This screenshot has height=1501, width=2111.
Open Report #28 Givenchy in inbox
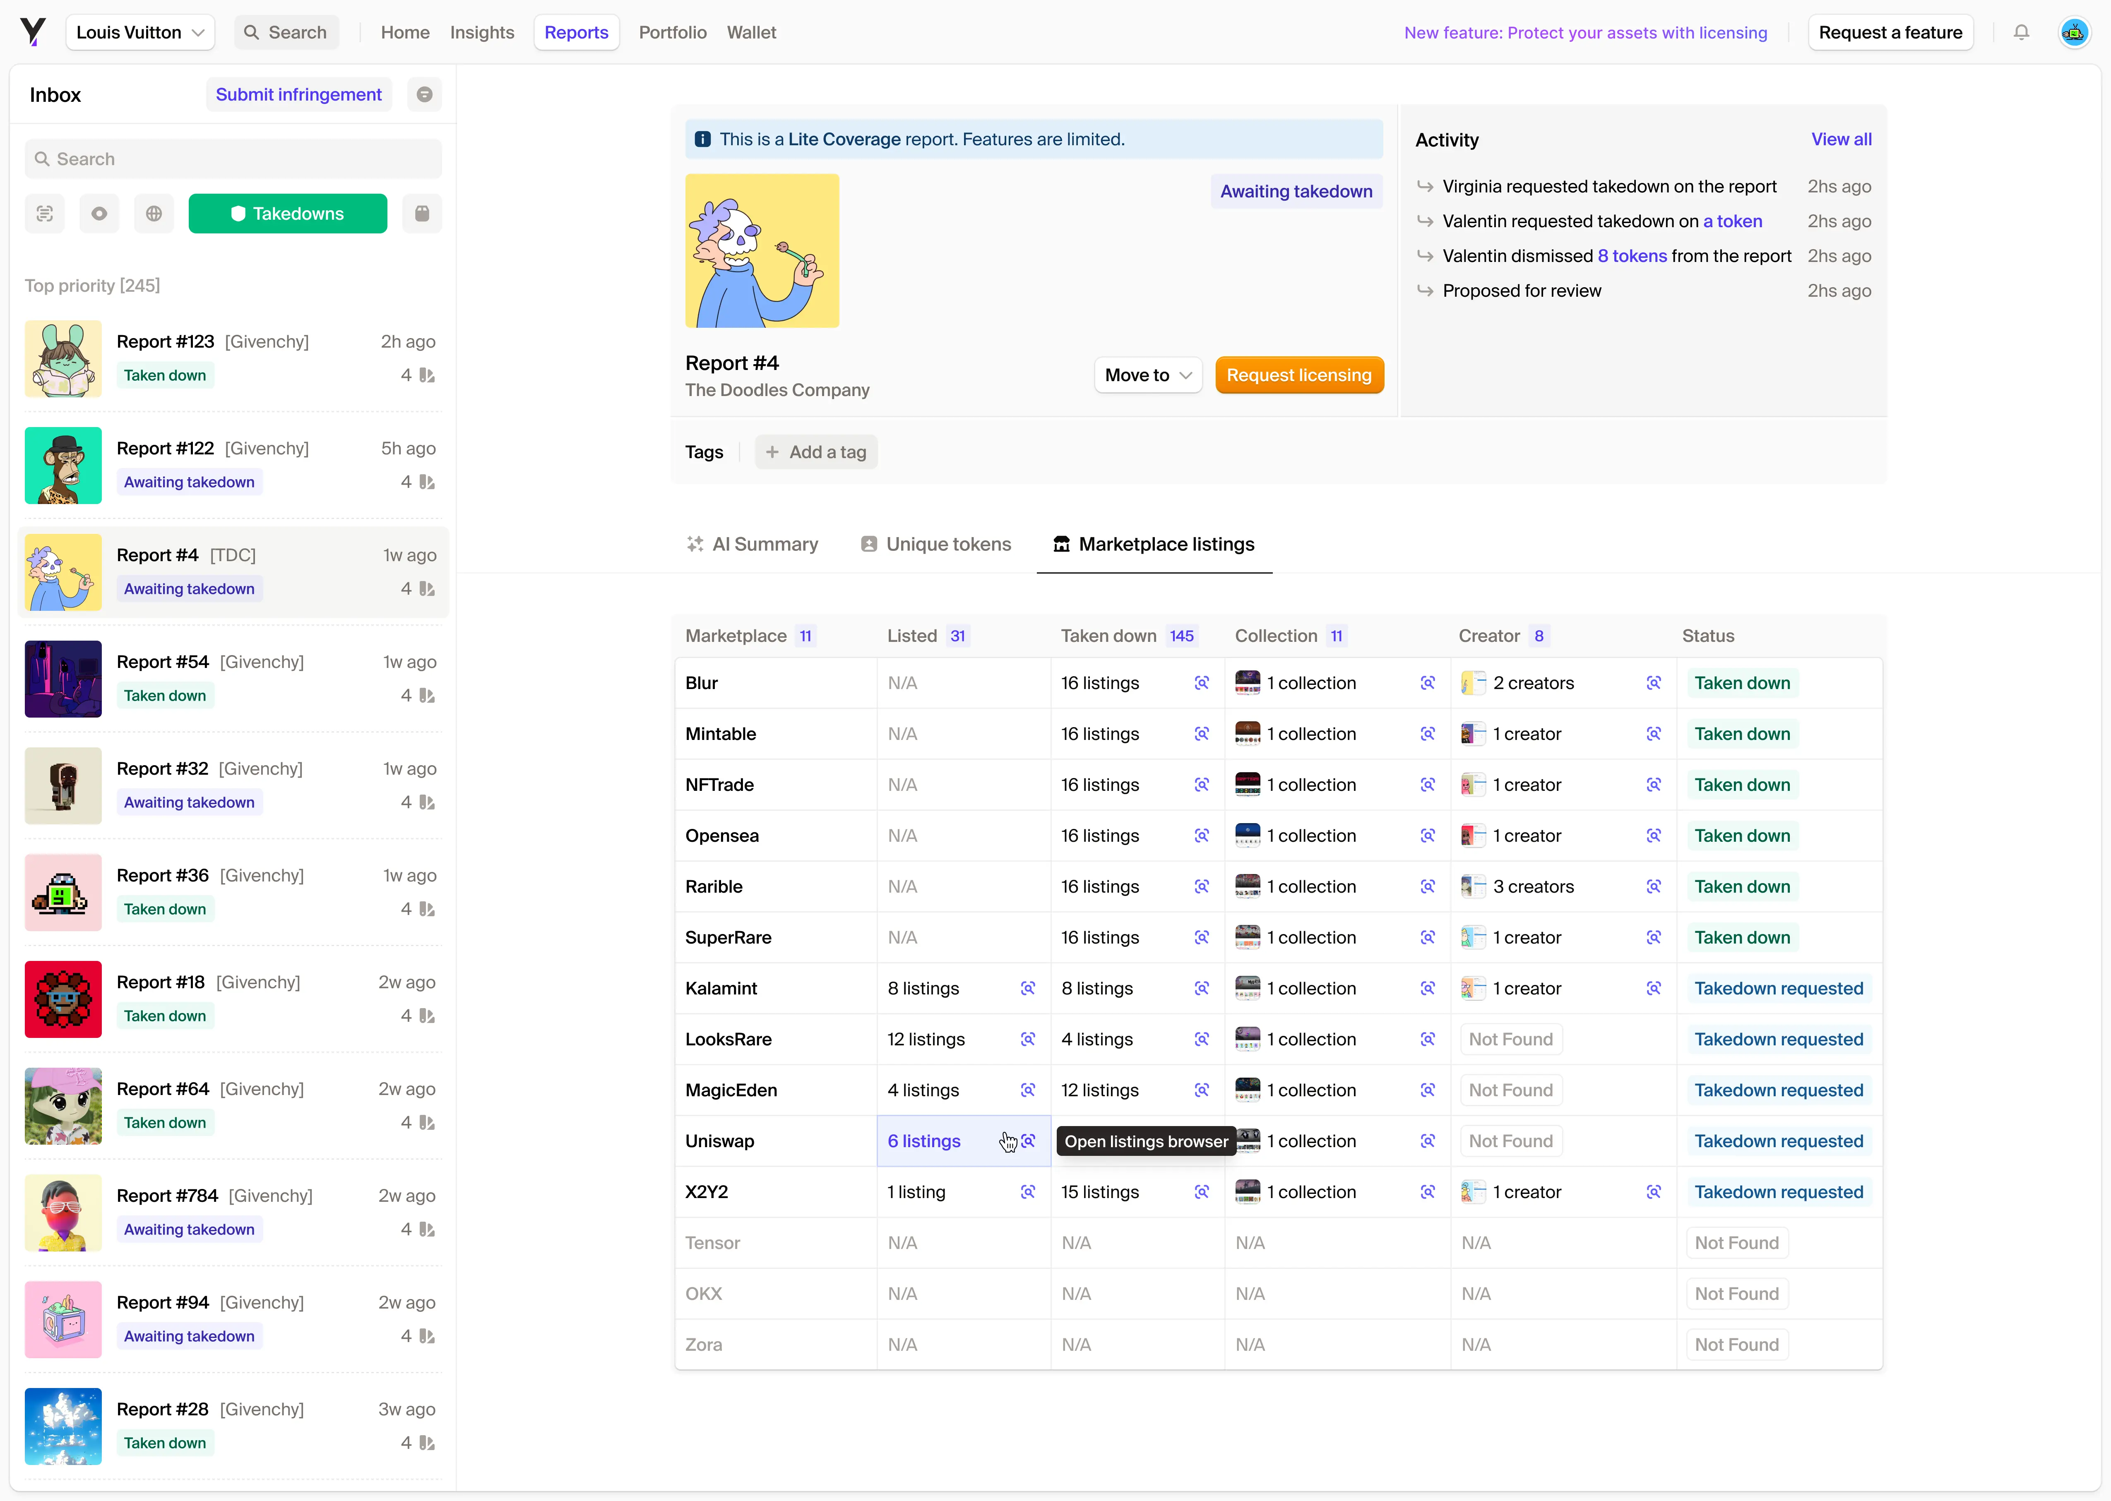coord(233,1426)
